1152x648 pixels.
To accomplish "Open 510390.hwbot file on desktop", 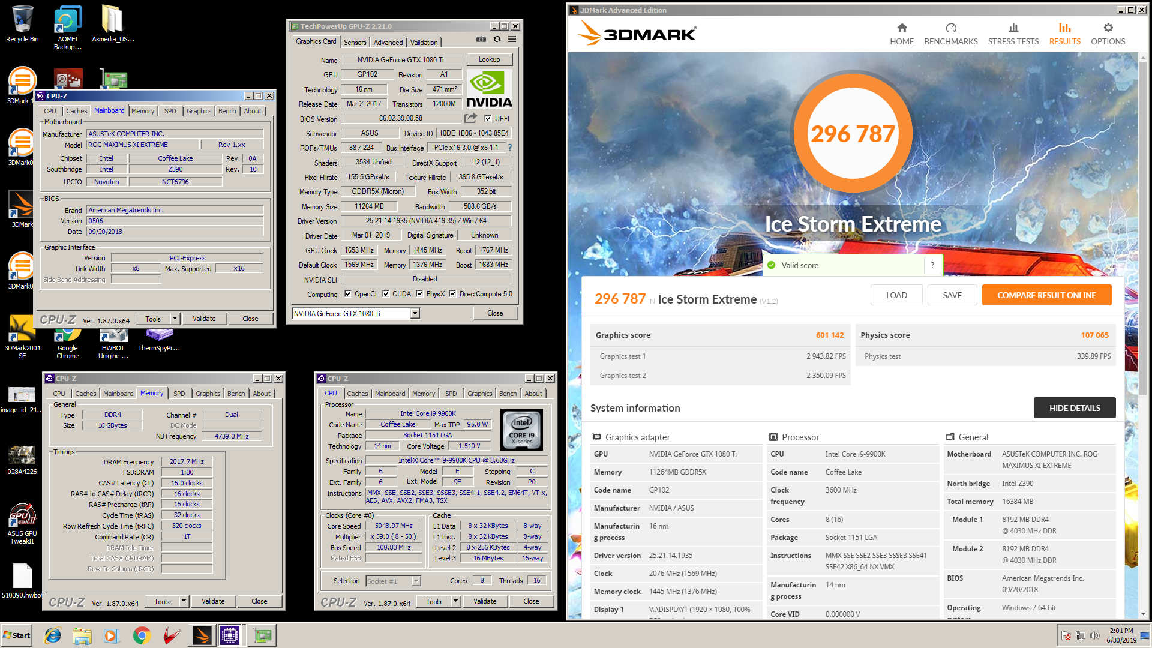I will point(22,581).
